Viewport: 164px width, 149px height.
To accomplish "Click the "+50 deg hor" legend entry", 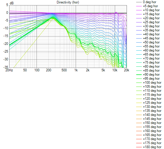I will pos(148,42).
